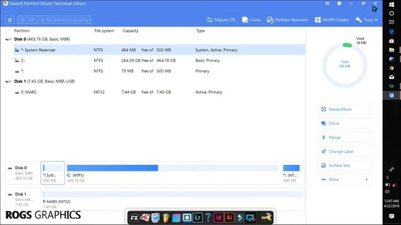
Task: Click Resize/Move in the side panel
Action: (x=345, y=109)
